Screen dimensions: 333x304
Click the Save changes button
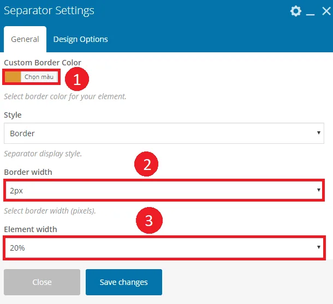124,282
